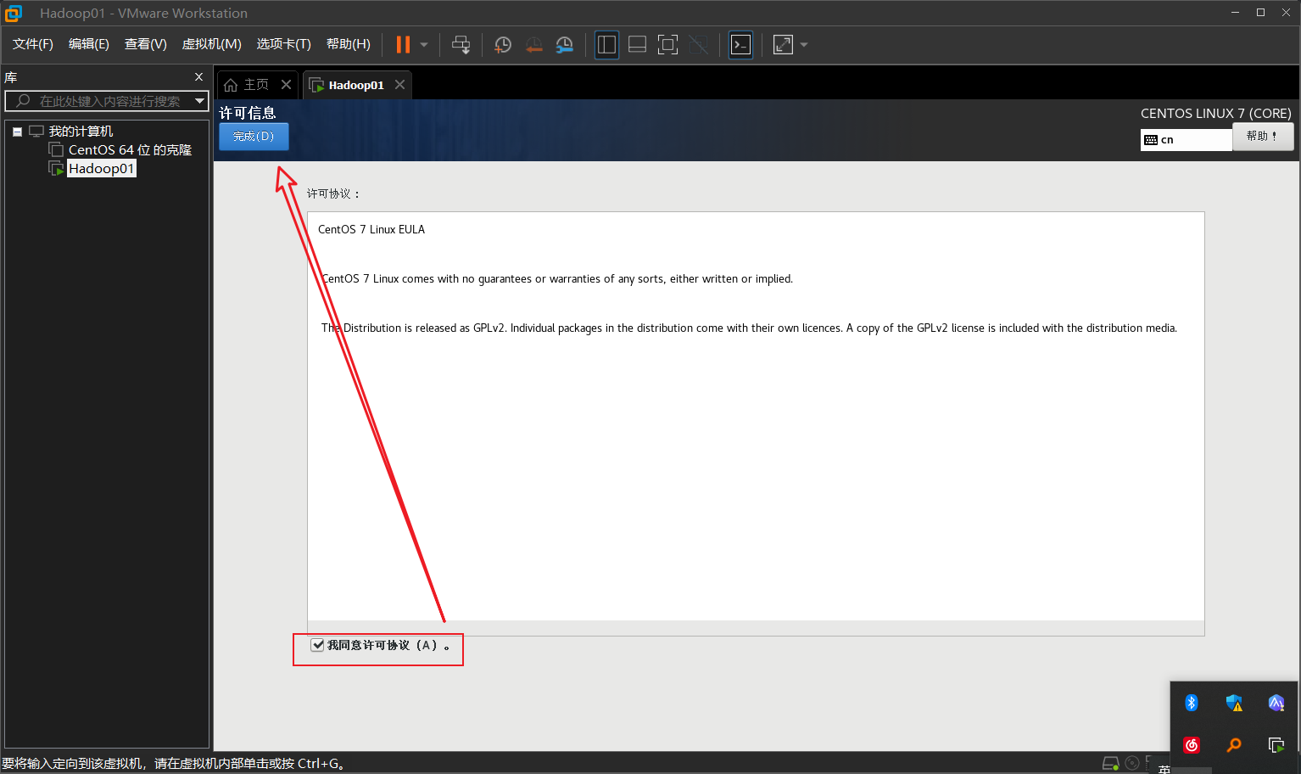
Task: Click the 帮助! help button
Action: [x=1262, y=137]
